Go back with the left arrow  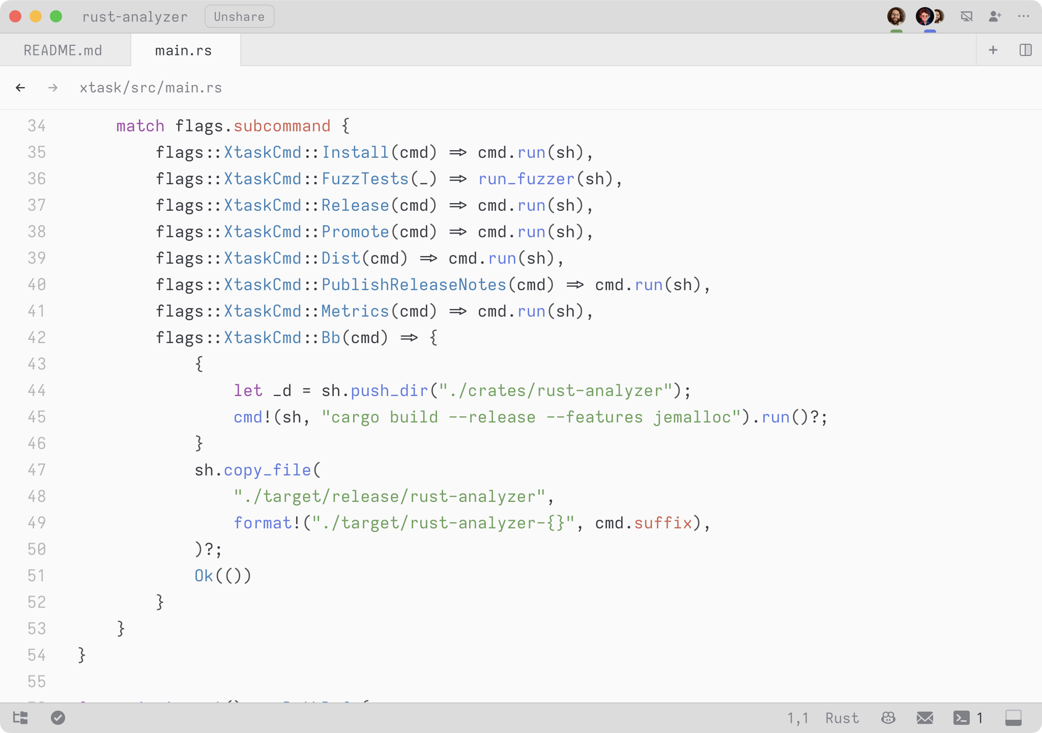tap(20, 88)
